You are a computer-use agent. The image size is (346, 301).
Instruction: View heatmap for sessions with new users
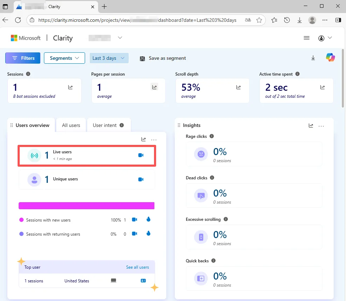coord(148,219)
